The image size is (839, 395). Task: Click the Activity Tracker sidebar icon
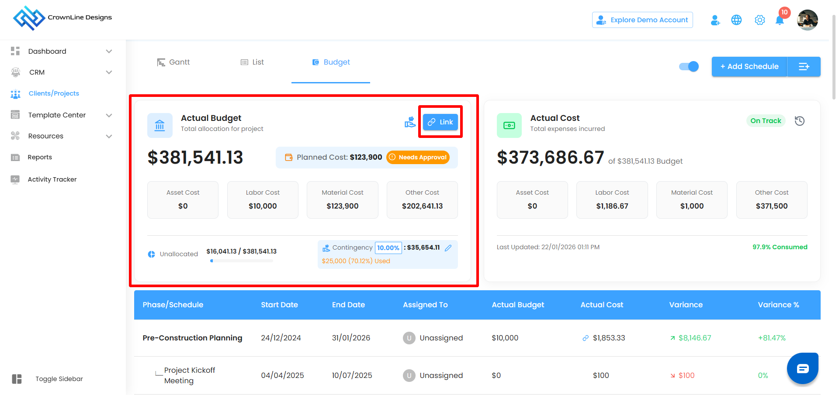point(15,179)
